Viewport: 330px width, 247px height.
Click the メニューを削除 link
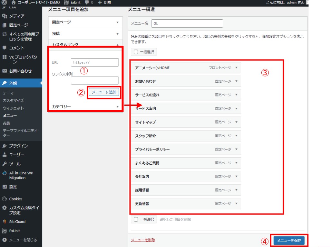point(143,240)
